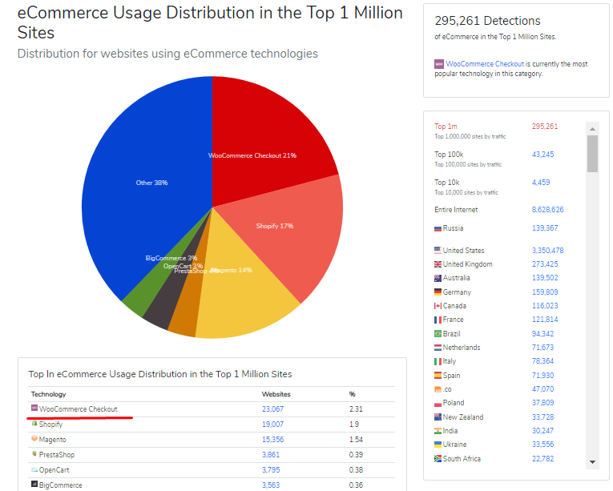
Task: Click the India flag icon
Action: click(x=438, y=431)
